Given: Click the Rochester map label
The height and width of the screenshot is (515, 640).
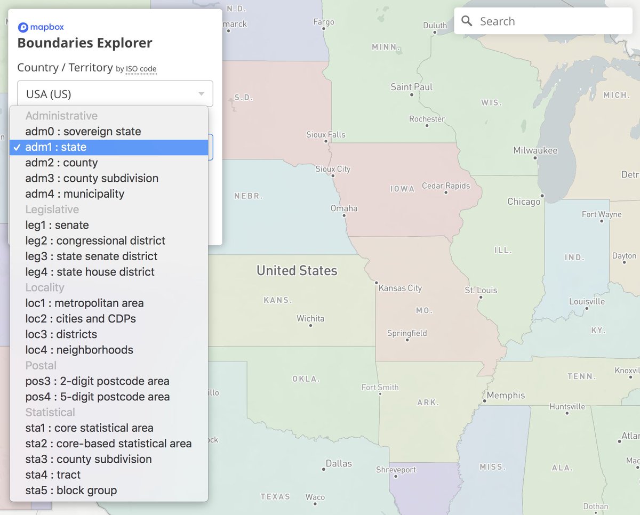Looking at the screenshot, I should pyautogui.click(x=427, y=119).
